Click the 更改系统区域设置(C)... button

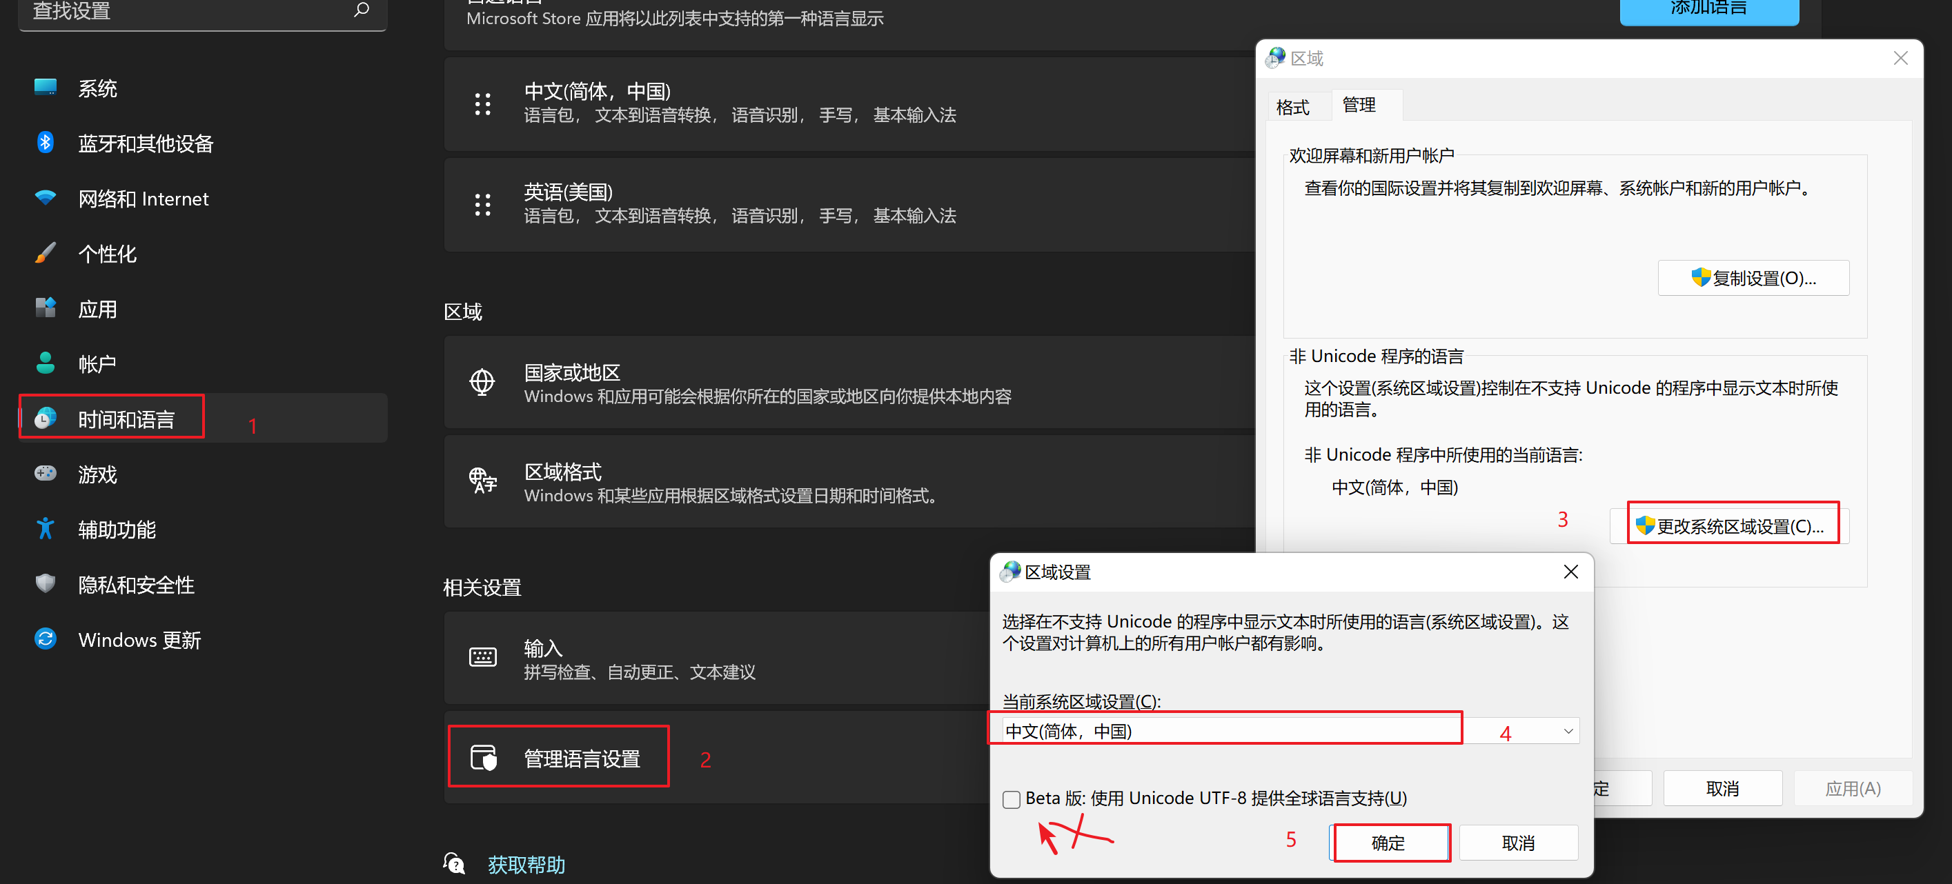pyautogui.click(x=1731, y=525)
